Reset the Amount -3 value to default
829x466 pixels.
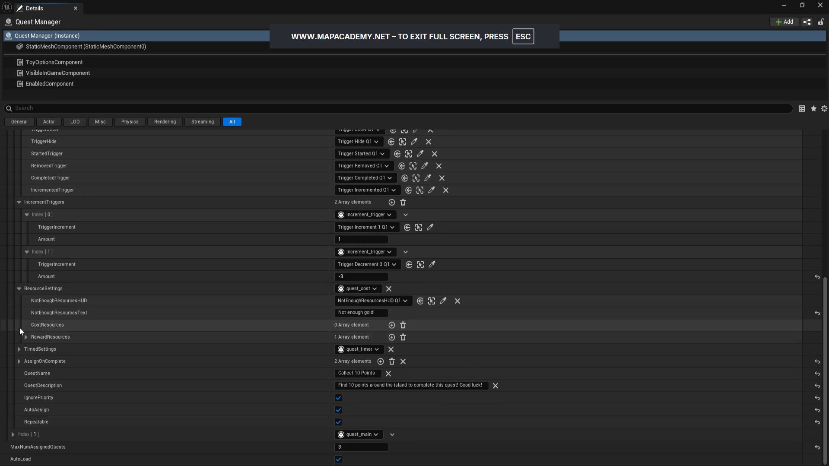[817, 277]
